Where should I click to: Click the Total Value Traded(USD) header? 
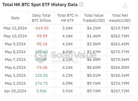click(94, 18)
